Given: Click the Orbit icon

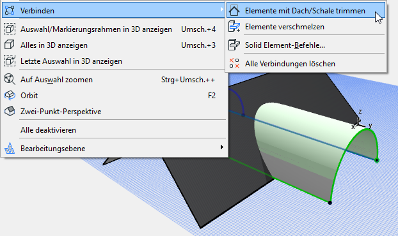Looking at the screenshot, I should click(x=10, y=96).
